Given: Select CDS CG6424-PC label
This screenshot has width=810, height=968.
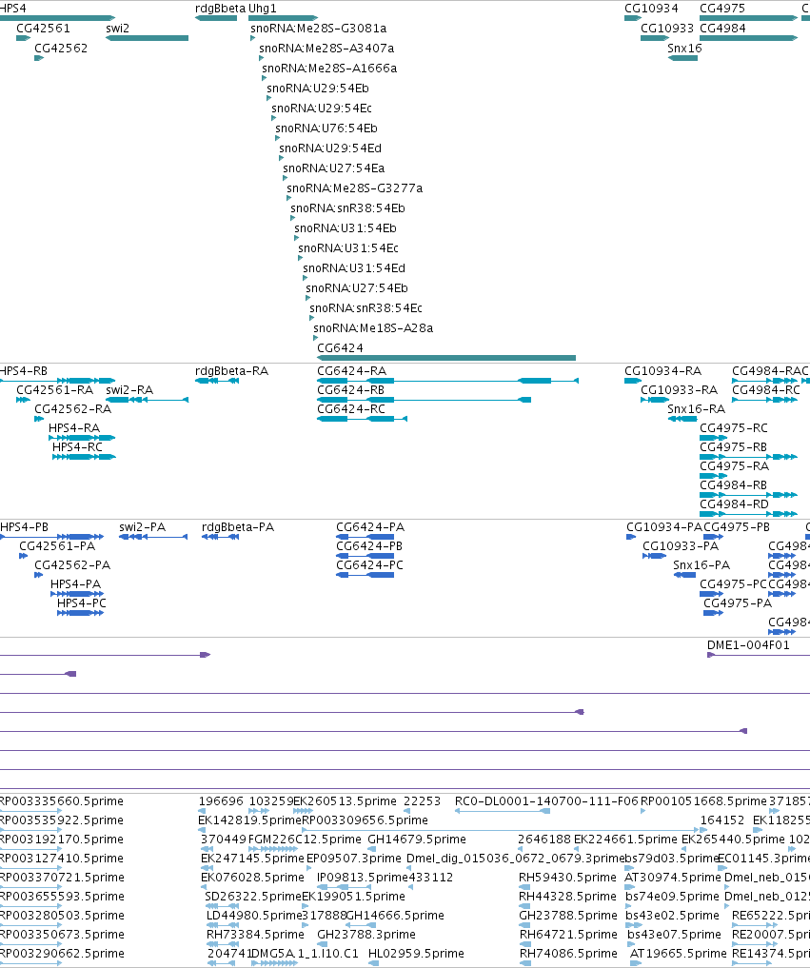Looking at the screenshot, I should 369,565.
